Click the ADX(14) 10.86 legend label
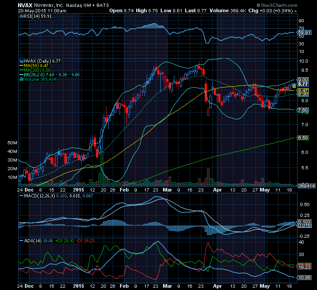The image size is (317, 290). click(38, 241)
